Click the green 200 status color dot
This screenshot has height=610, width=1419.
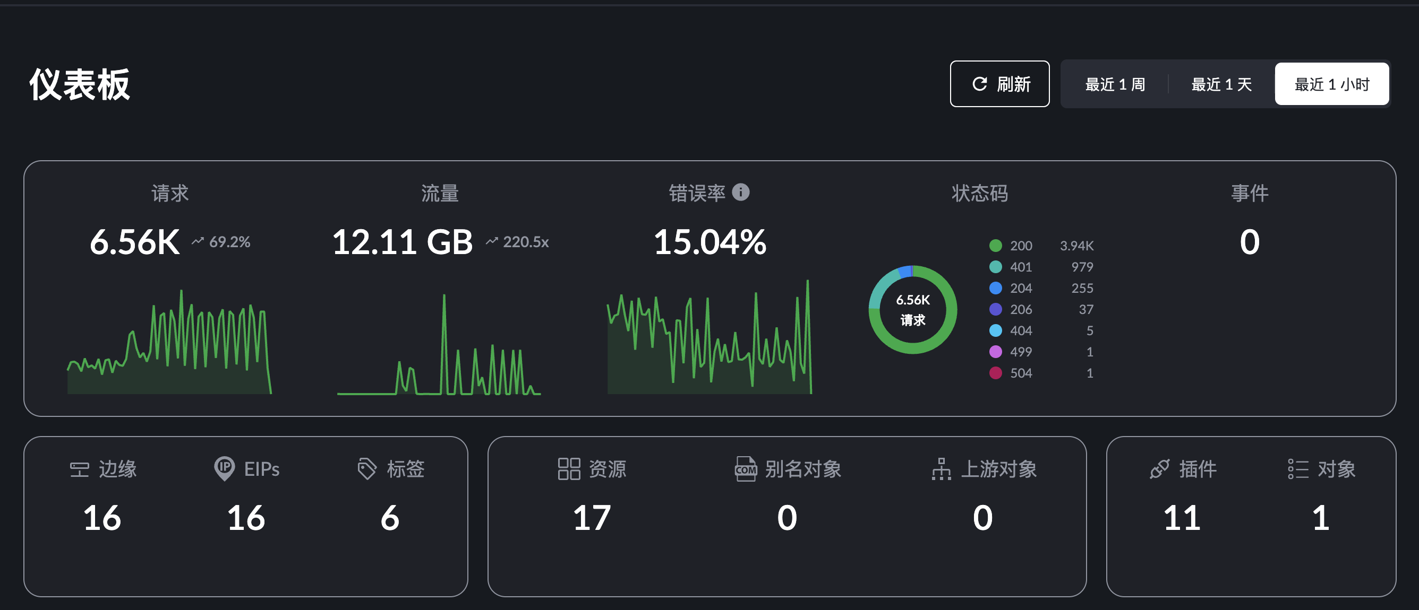click(995, 245)
